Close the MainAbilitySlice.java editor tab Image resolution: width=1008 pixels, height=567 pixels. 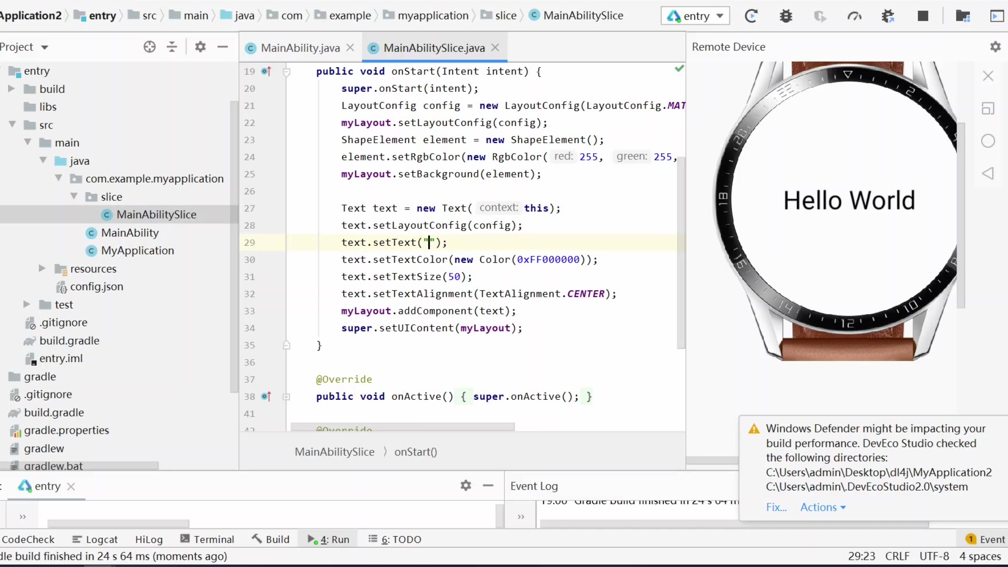point(495,48)
